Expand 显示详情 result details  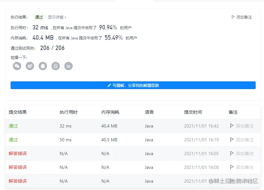(x=57, y=17)
